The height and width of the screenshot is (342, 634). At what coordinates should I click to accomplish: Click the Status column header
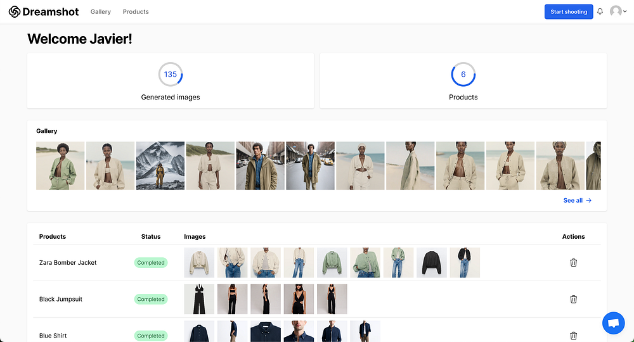[x=151, y=237]
